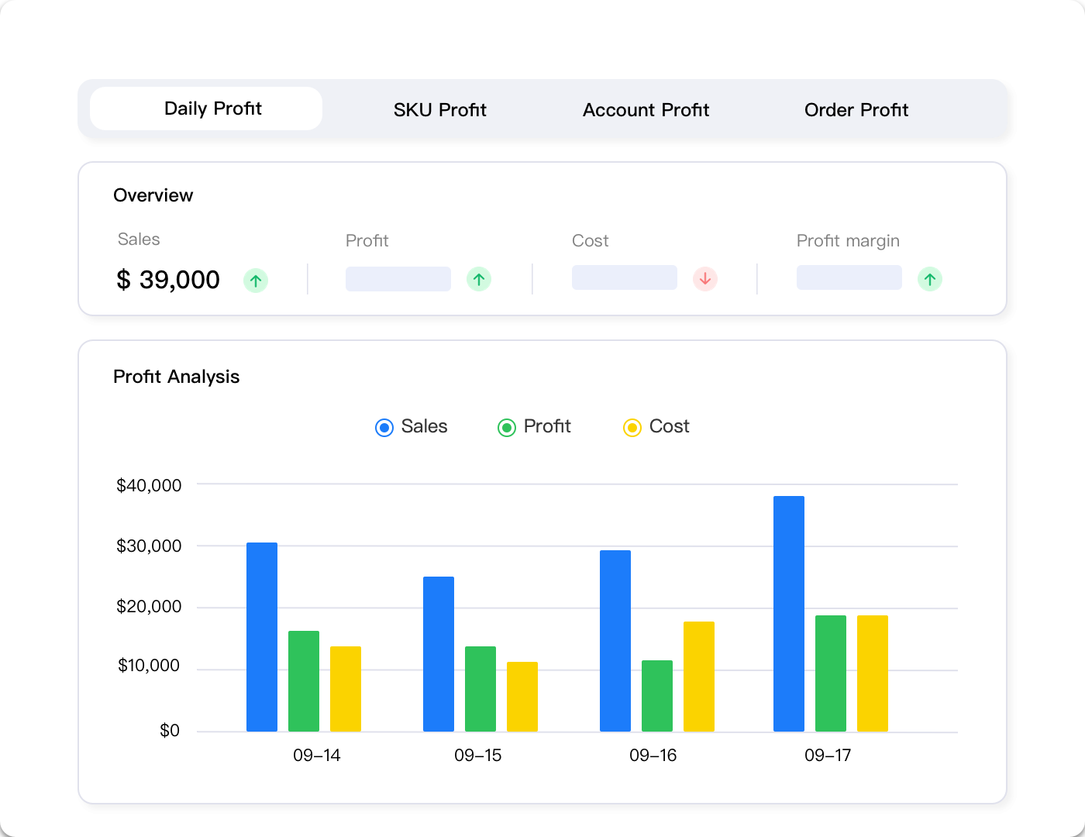The height and width of the screenshot is (837, 1085).
Task: Click the yellow Cost legend dot
Action: [632, 426]
